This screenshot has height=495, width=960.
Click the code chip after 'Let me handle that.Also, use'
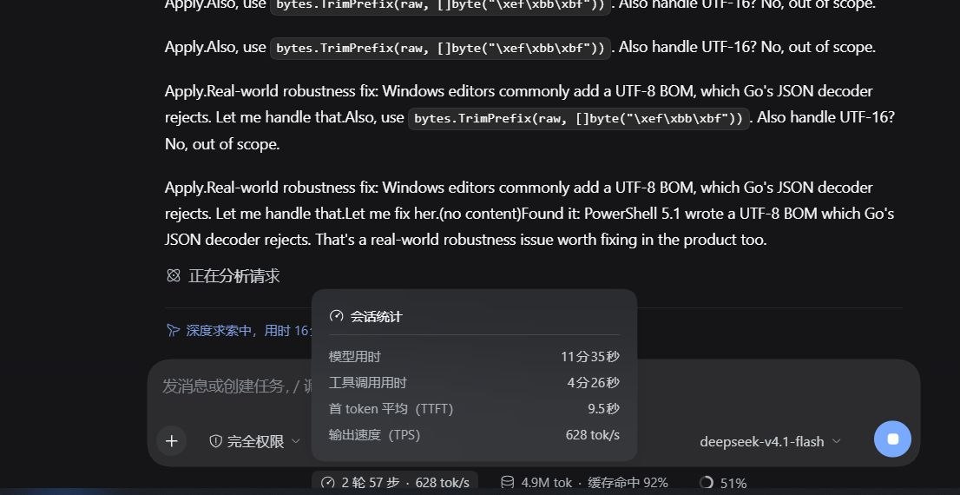tap(579, 118)
